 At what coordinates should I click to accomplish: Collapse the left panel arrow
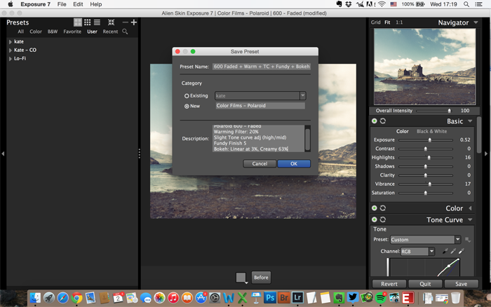pos(3,153)
